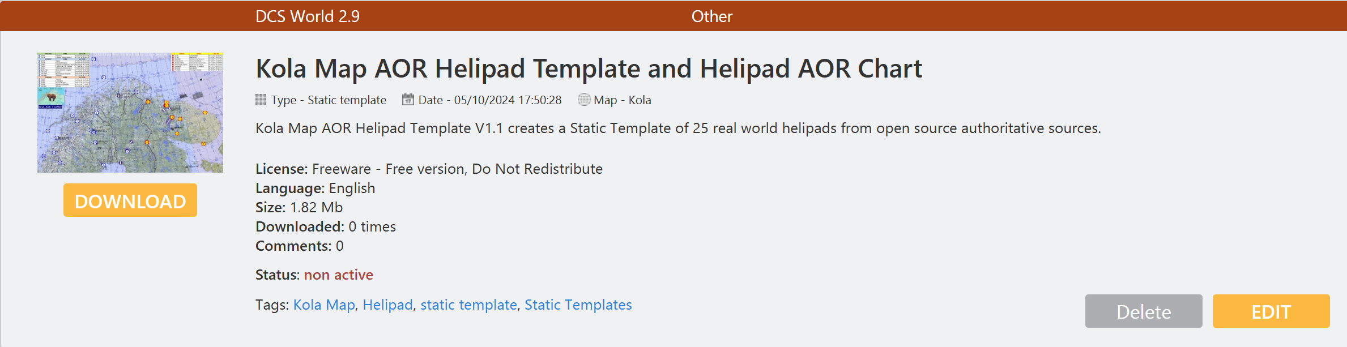Open the Kola helipad chart thumbnail
The width and height of the screenshot is (1347, 347).
point(130,113)
